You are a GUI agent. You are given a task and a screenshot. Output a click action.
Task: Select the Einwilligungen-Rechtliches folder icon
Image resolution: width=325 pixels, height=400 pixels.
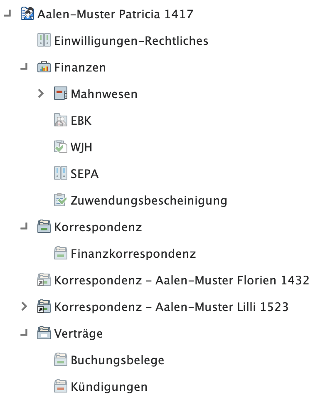coord(44,41)
